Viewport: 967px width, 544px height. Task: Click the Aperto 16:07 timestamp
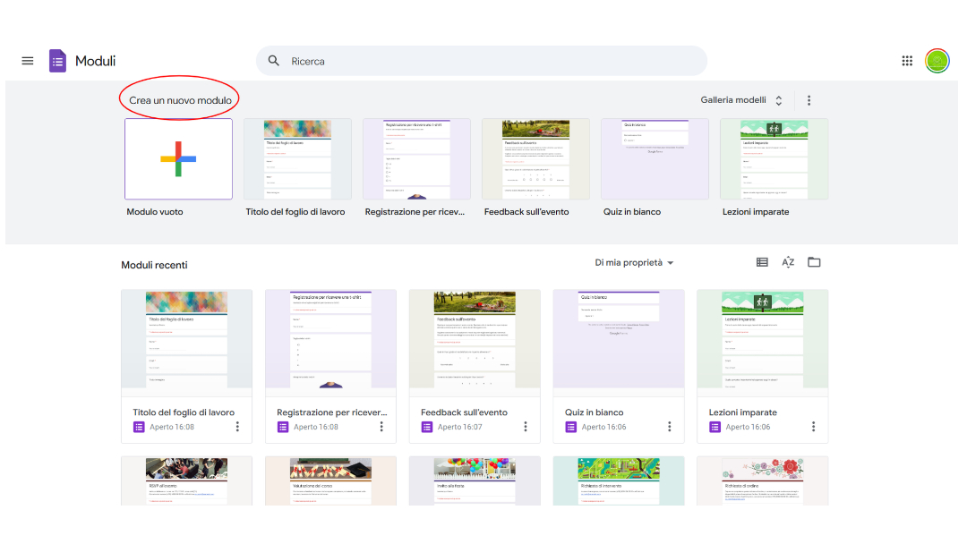[x=459, y=427]
